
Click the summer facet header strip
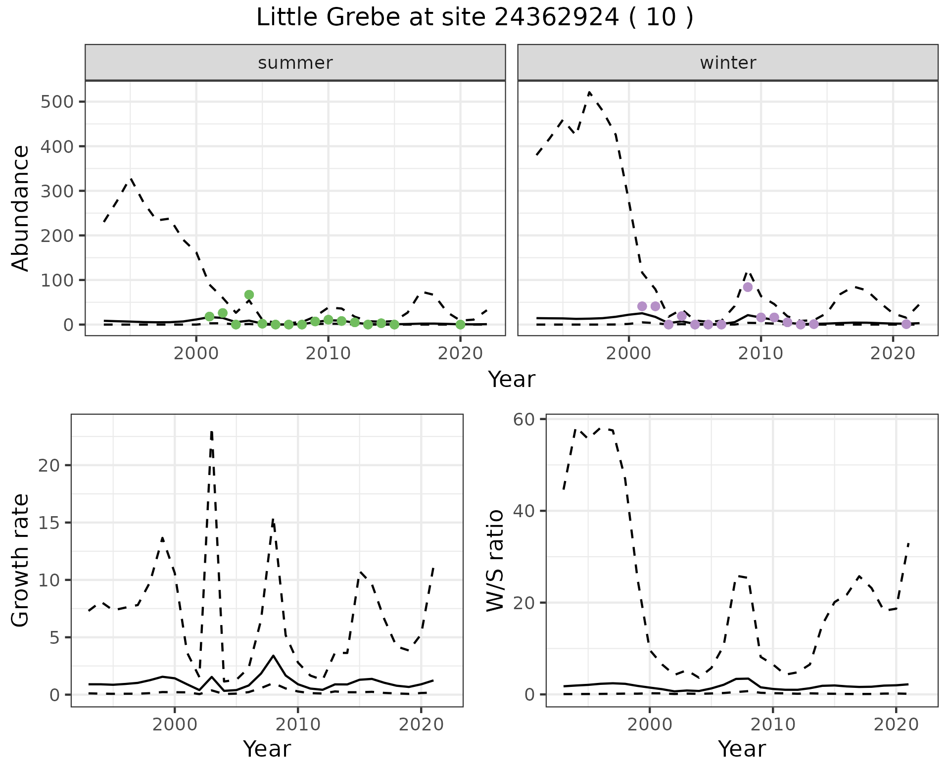tap(295, 63)
